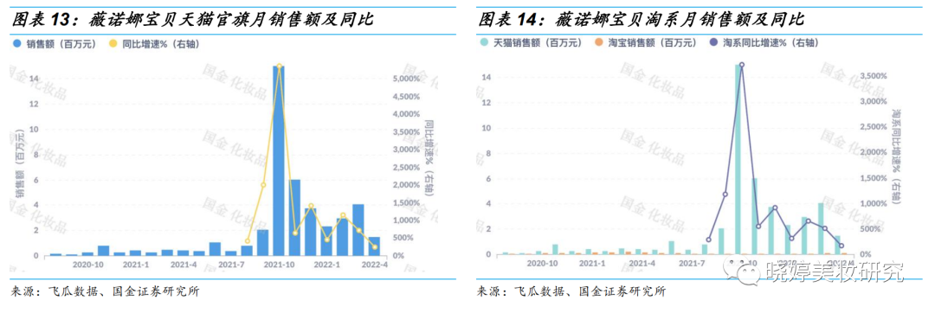Click the 2021-4 x-axis label in chart 13
This screenshot has height=313, width=935.
(x=184, y=264)
